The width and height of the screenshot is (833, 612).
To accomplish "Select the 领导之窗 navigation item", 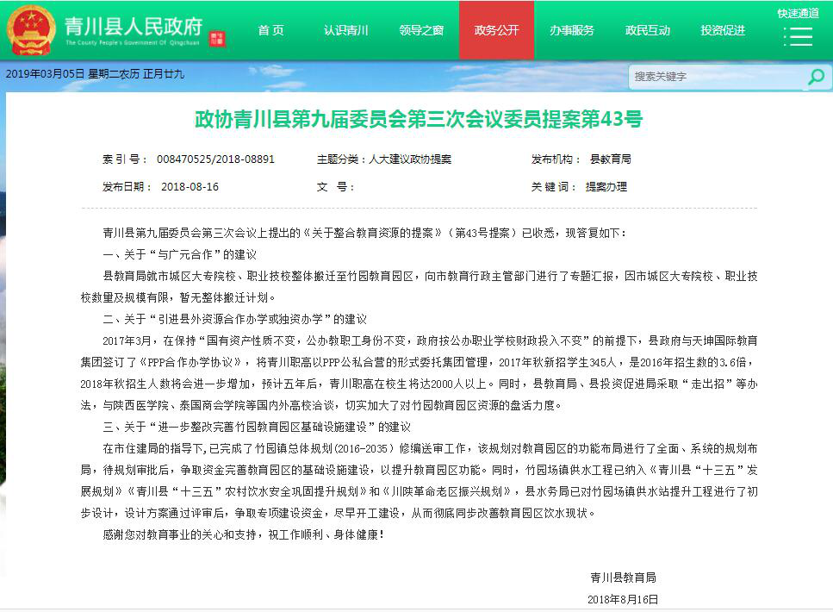I will click(x=421, y=30).
